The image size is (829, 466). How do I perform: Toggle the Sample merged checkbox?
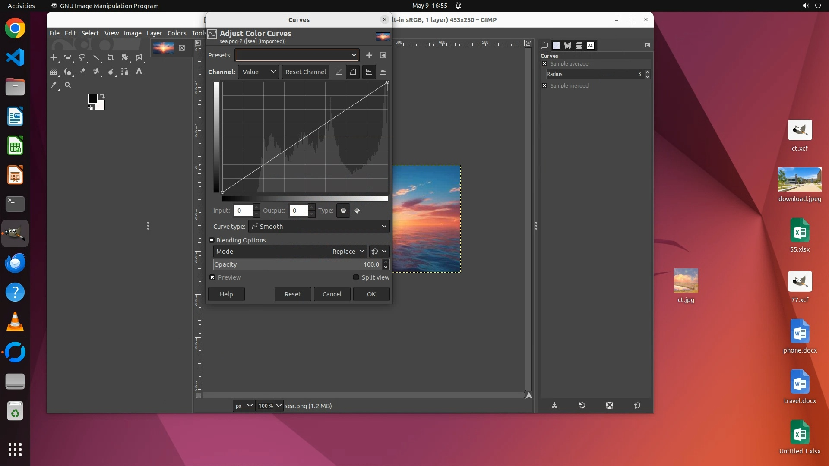[545, 86]
